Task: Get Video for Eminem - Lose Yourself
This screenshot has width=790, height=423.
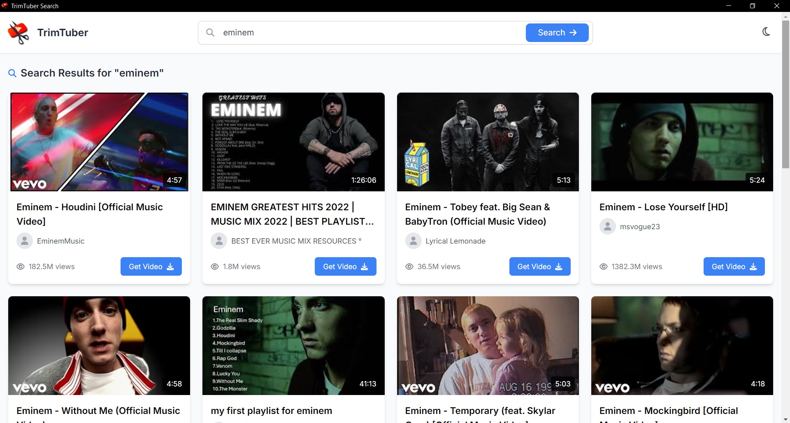Action: click(734, 267)
